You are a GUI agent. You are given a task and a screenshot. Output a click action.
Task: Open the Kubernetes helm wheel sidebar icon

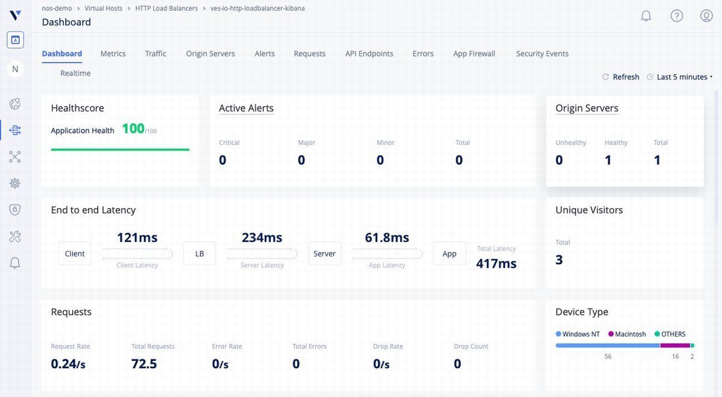pyautogui.click(x=15, y=183)
